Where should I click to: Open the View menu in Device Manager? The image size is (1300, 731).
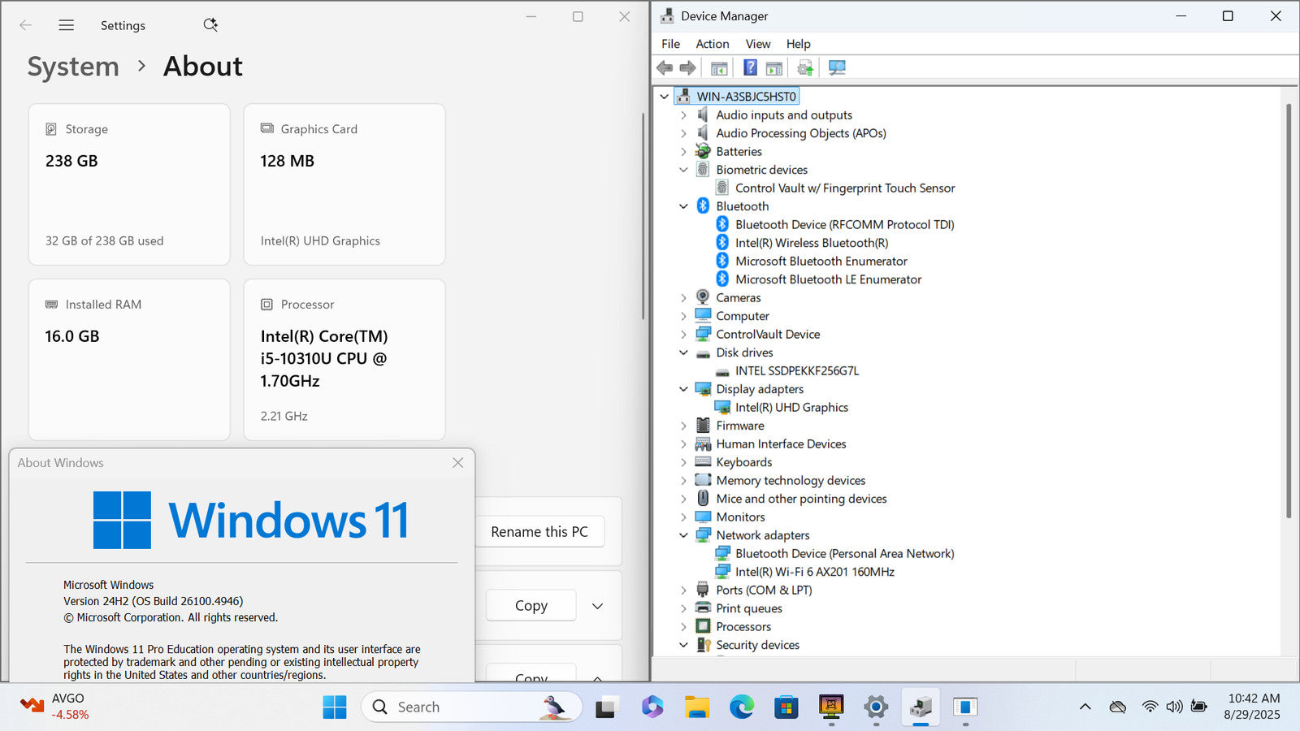click(758, 44)
